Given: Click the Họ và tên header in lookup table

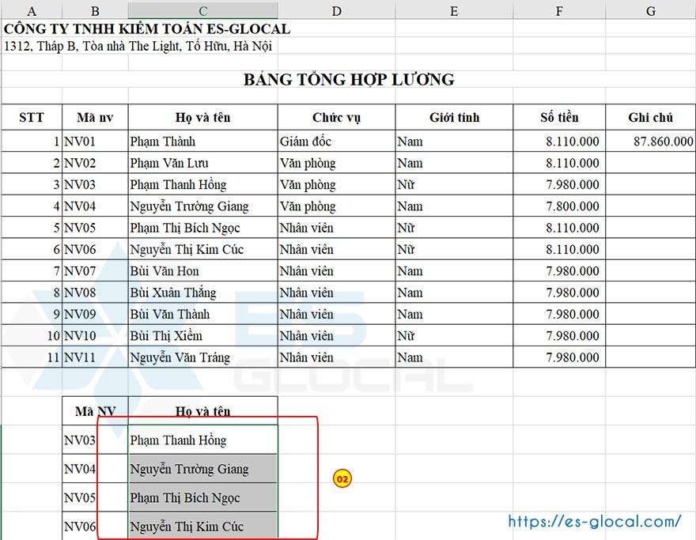Looking at the screenshot, I should coord(202,411).
